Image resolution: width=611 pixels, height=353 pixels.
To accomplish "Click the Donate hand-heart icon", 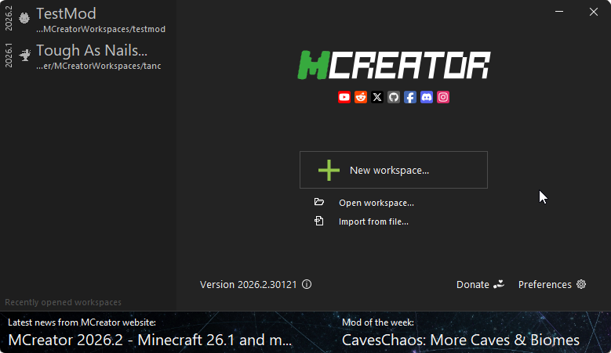I will tap(499, 284).
